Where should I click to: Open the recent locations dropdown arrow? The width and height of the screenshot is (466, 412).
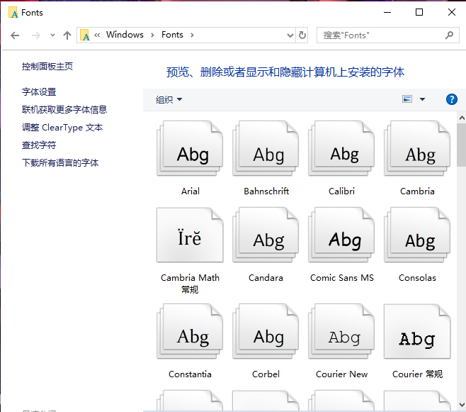coord(52,35)
